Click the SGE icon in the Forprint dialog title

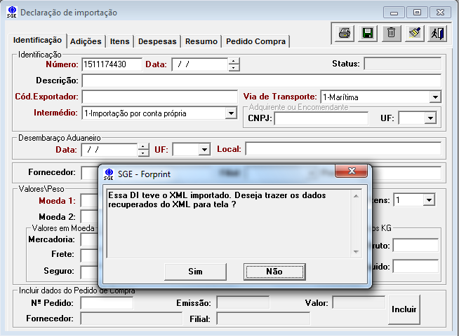point(109,174)
